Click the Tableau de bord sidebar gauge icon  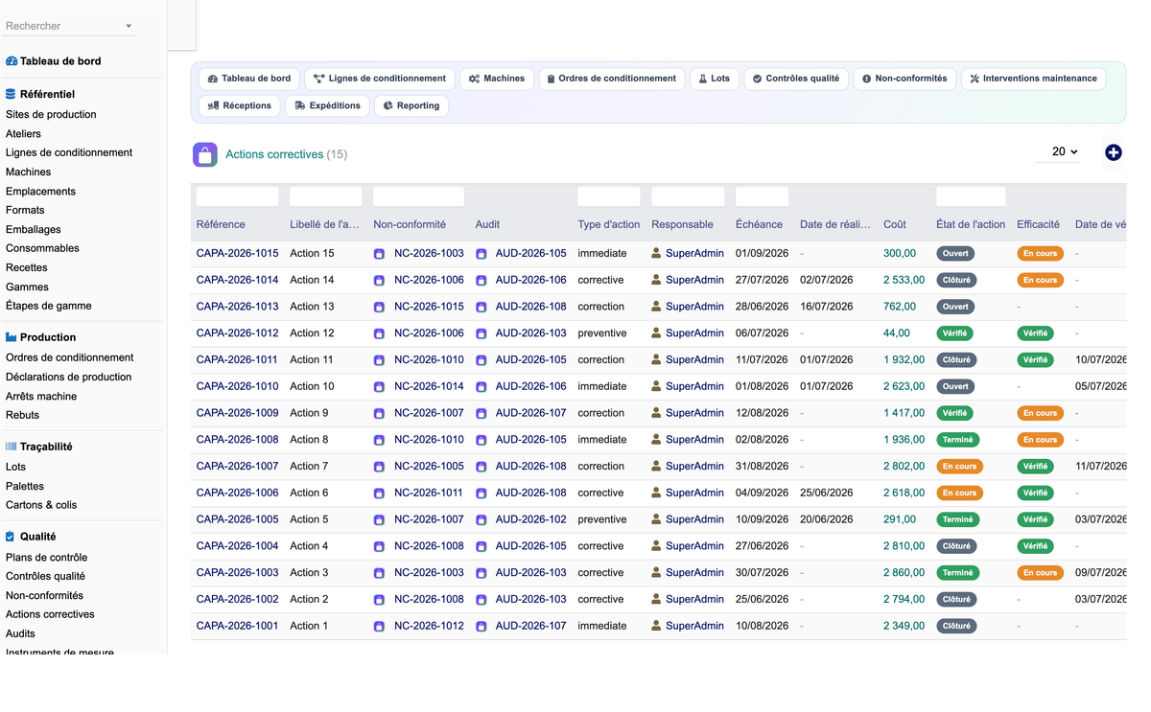click(x=12, y=61)
